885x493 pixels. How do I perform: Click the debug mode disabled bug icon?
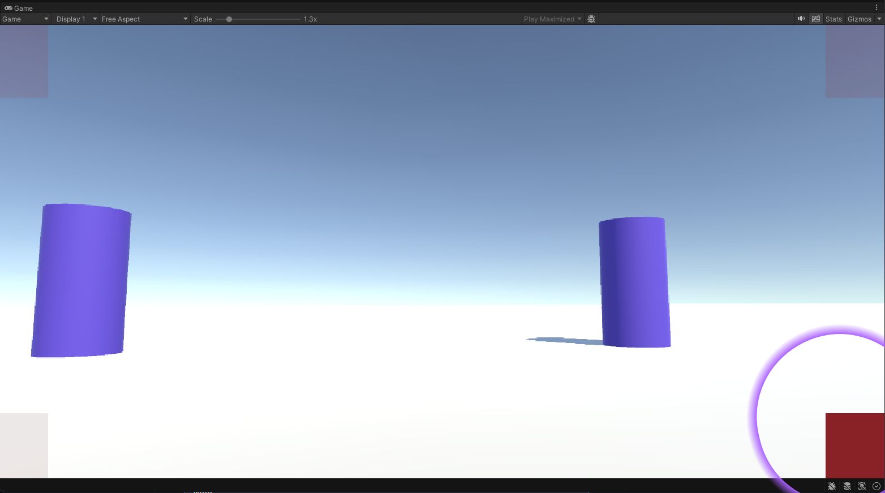[x=832, y=486]
